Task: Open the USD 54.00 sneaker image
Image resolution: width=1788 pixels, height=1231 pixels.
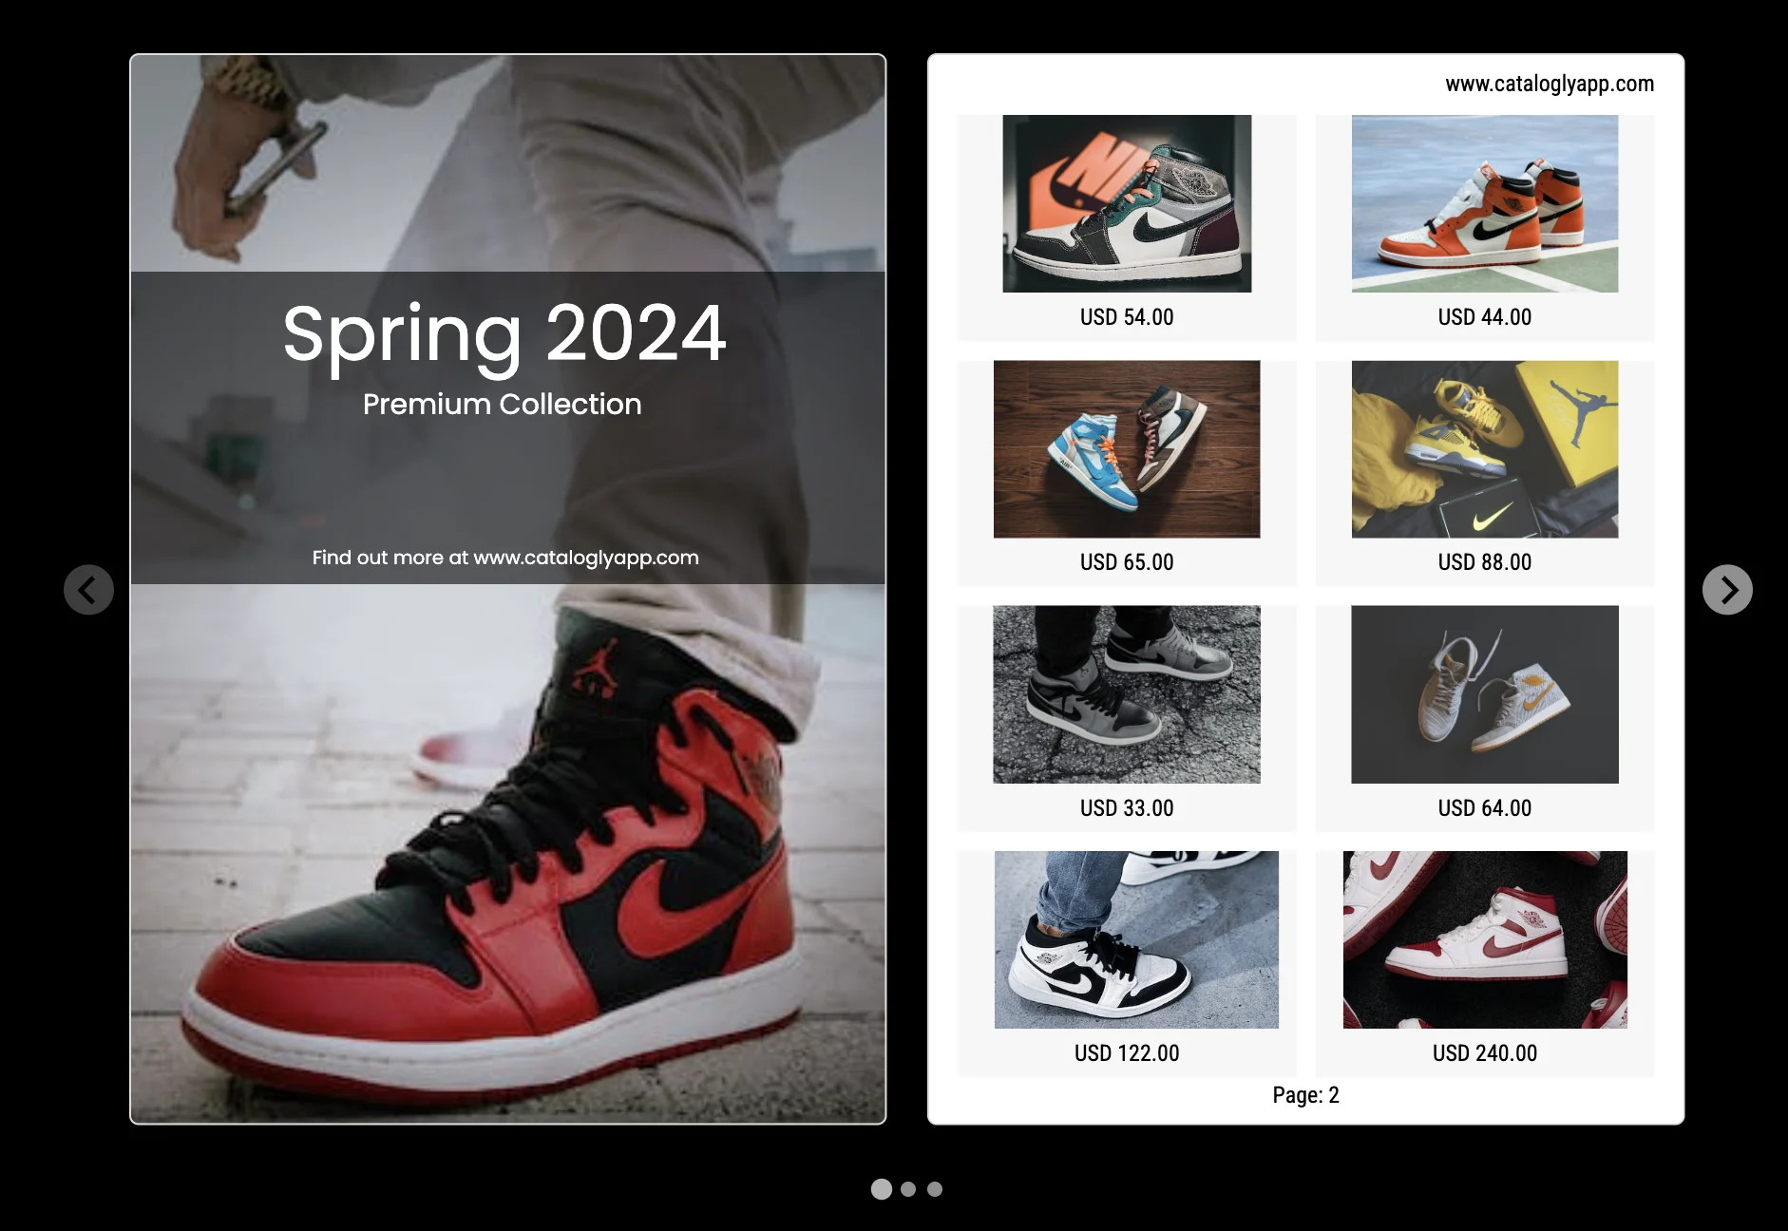Action: pyautogui.click(x=1127, y=203)
